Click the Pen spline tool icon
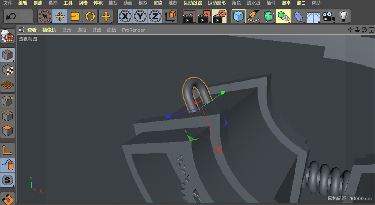The height and width of the screenshot is (205, 375). tap(253, 17)
